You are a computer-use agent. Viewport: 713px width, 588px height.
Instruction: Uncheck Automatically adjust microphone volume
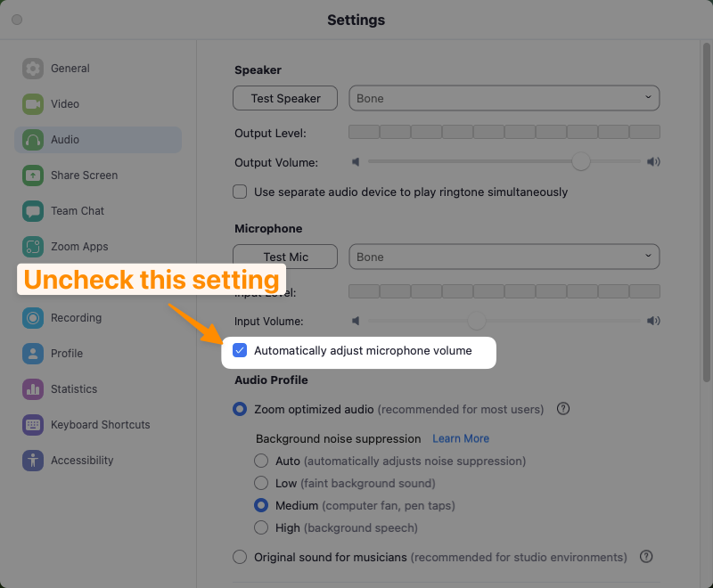click(240, 351)
